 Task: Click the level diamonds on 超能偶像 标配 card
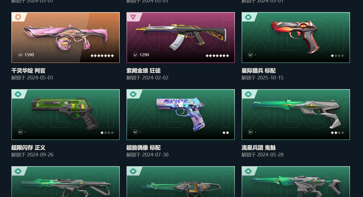[x=226, y=133]
